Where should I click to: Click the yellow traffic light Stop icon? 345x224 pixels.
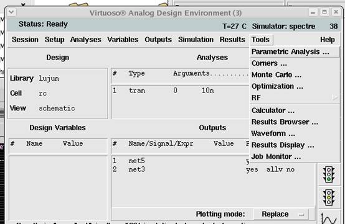tap(329, 197)
